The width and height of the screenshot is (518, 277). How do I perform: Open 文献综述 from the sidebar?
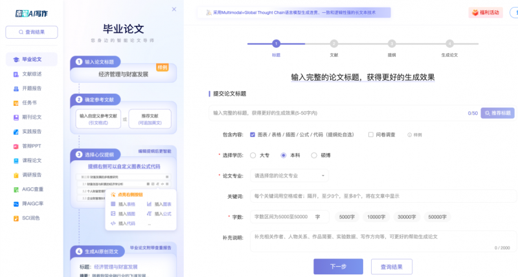tap(32, 74)
